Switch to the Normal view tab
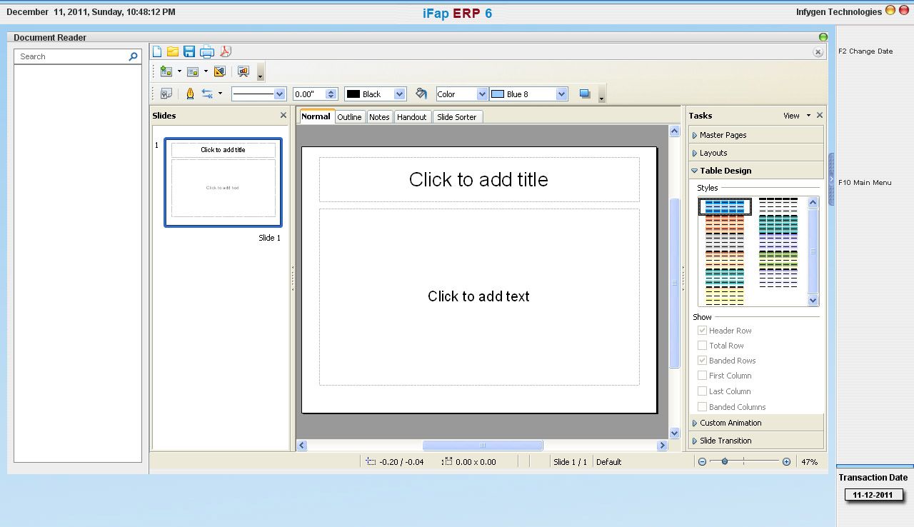 click(x=316, y=116)
